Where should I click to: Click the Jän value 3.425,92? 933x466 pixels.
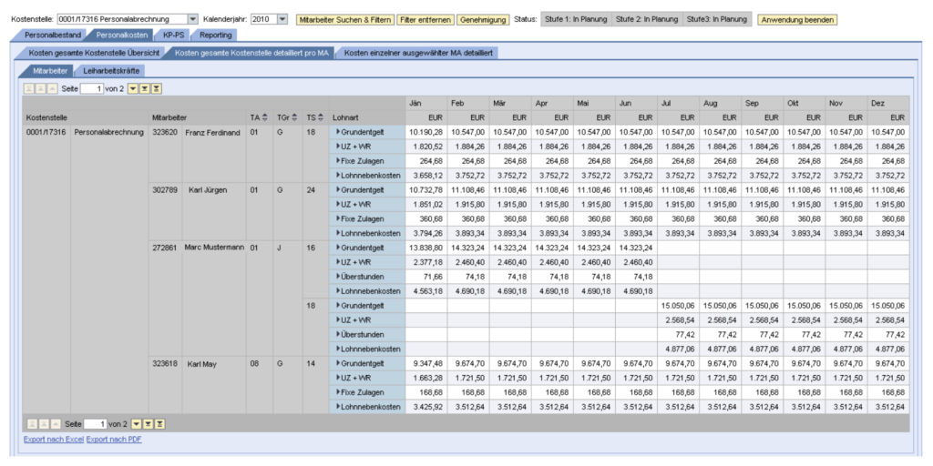426,407
